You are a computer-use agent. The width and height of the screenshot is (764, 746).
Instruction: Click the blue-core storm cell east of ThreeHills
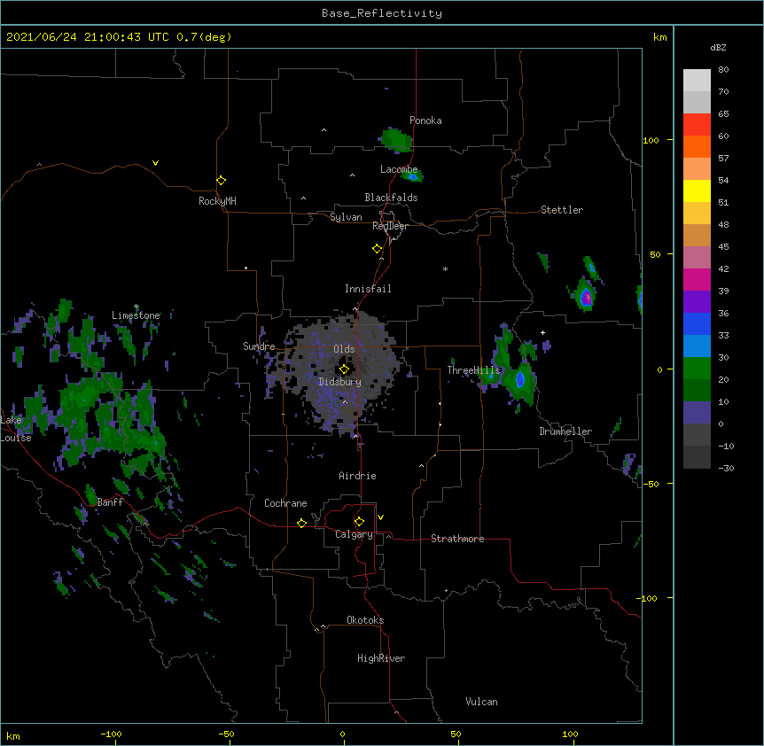click(x=519, y=379)
